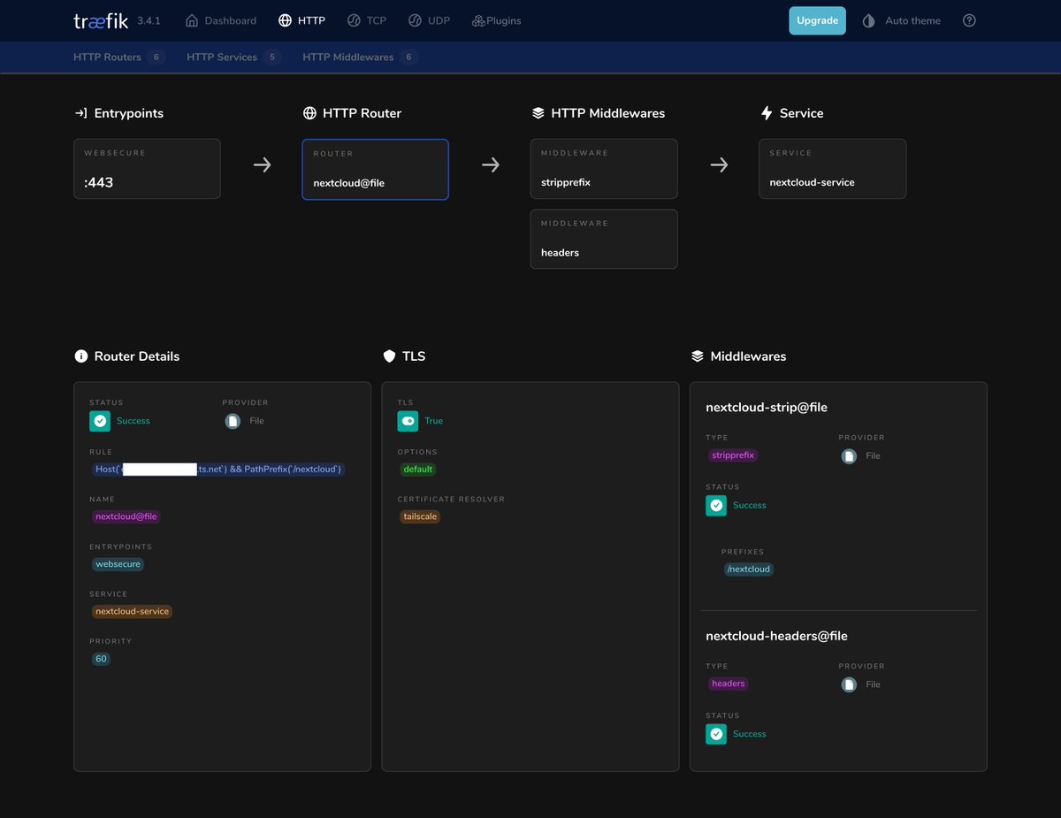Click nextcloud-headers File provider icon
Image resolution: width=1061 pixels, height=818 pixels.
coord(849,684)
